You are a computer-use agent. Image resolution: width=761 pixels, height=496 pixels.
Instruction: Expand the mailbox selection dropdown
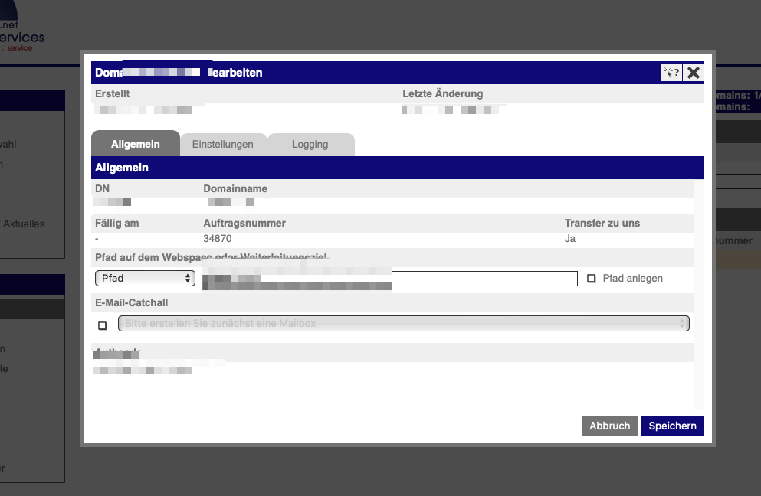[403, 324]
